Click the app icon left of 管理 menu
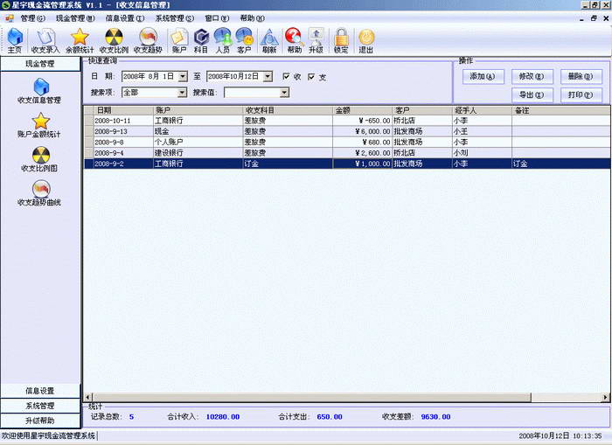The width and height of the screenshot is (612, 445). [9, 18]
